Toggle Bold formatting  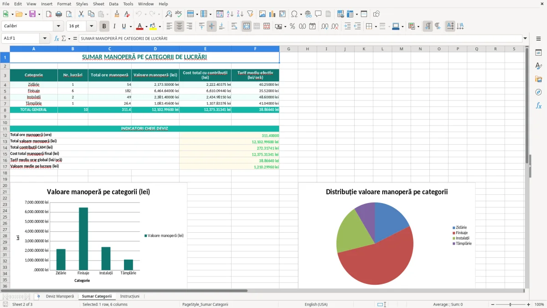click(104, 26)
